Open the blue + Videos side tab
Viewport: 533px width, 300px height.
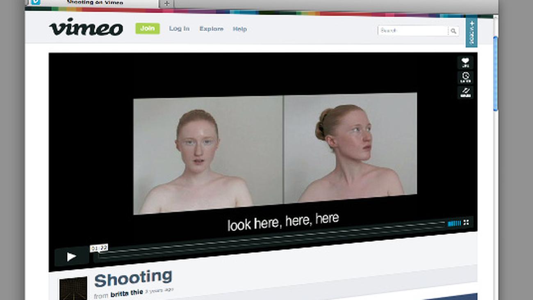point(471,32)
